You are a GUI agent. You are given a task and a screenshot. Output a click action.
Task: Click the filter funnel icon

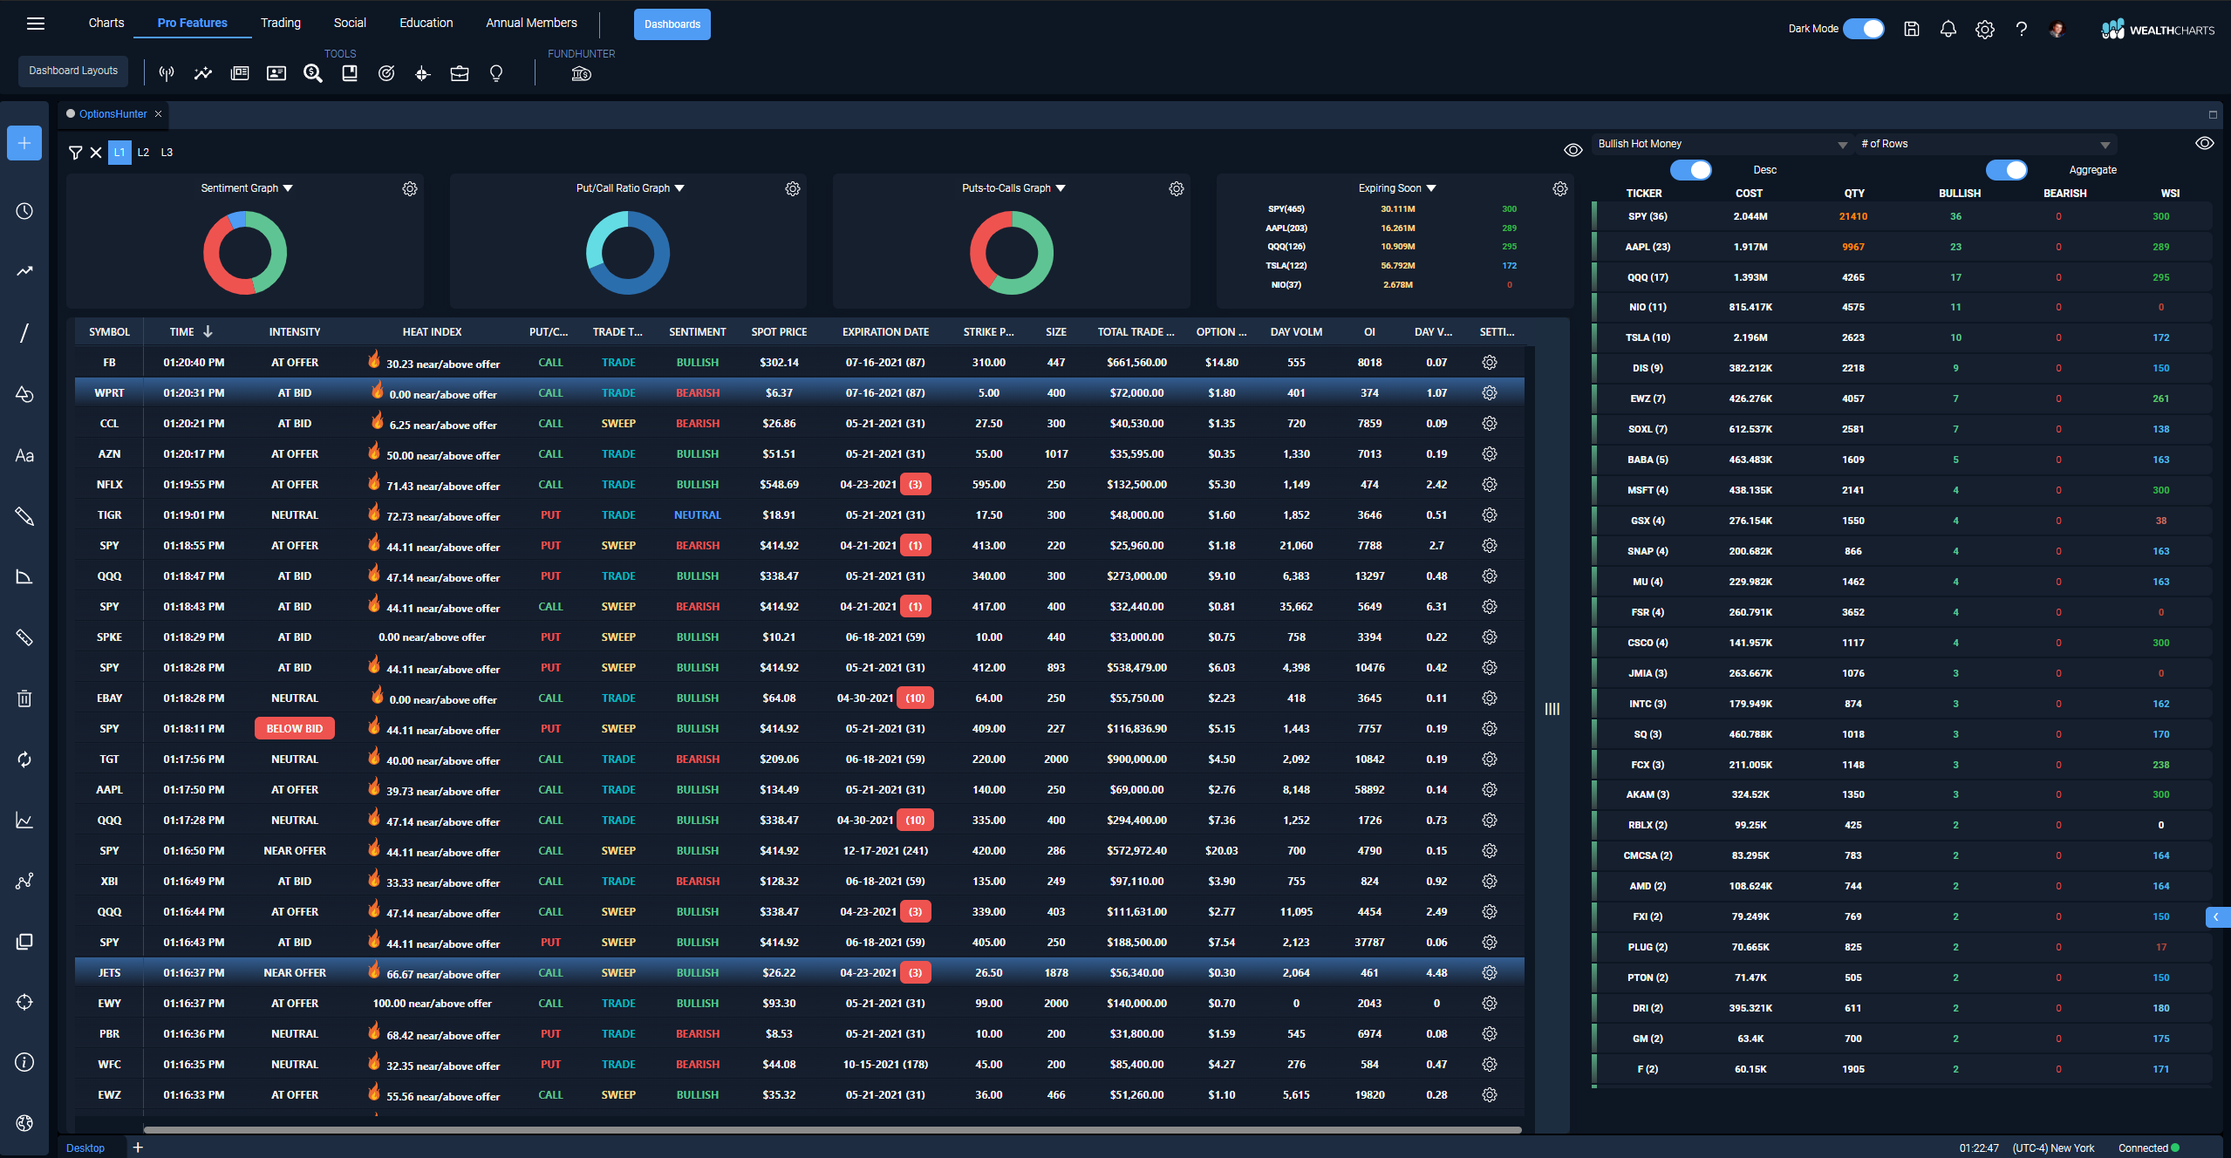click(x=76, y=153)
